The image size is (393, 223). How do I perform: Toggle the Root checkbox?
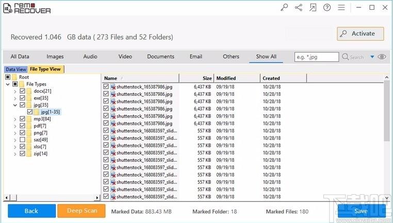click(x=8, y=77)
